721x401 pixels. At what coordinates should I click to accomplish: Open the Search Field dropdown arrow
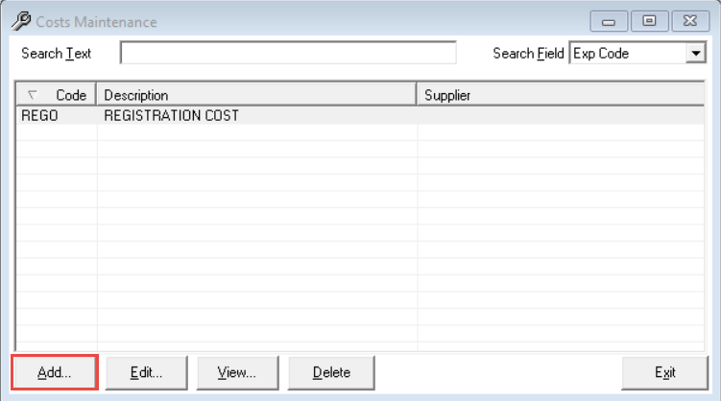696,54
